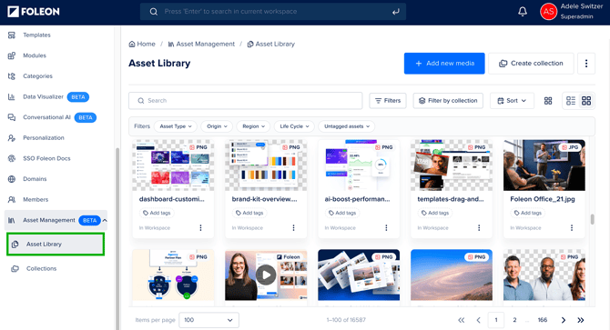Click the search magnifier in top bar
The height and width of the screenshot is (330, 610).
154,12
